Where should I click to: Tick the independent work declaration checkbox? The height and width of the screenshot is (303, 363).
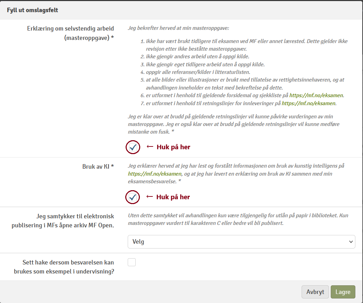(x=133, y=147)
